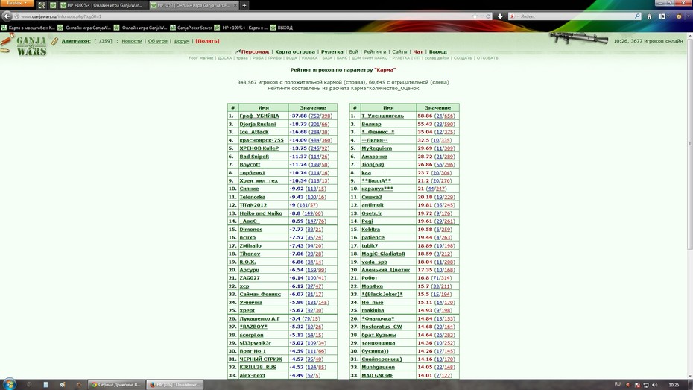This screenshot has height=390, width=693.
Task: Open player 'Djorje Ruslani' link
Action: 258,124
